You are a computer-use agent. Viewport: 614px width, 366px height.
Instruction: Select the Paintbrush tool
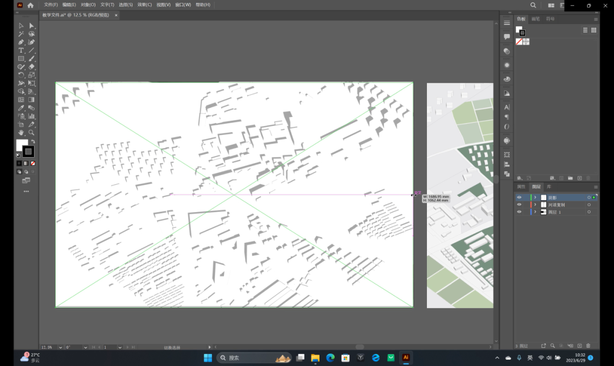click(x=32, y=58)
